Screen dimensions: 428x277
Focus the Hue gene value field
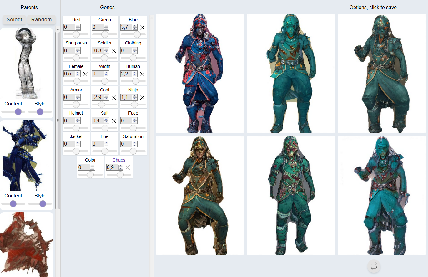pos(100,144)
